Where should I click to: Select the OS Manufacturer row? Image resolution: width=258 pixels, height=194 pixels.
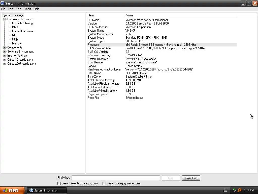click(162, 27)
